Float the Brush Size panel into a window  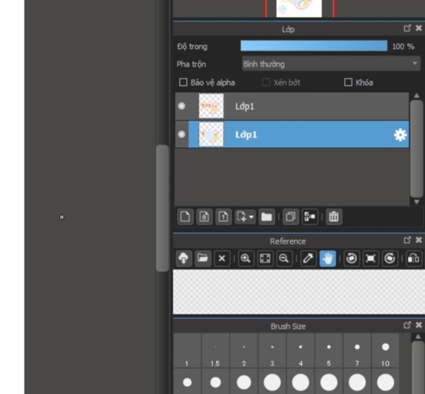coord(407,325)
